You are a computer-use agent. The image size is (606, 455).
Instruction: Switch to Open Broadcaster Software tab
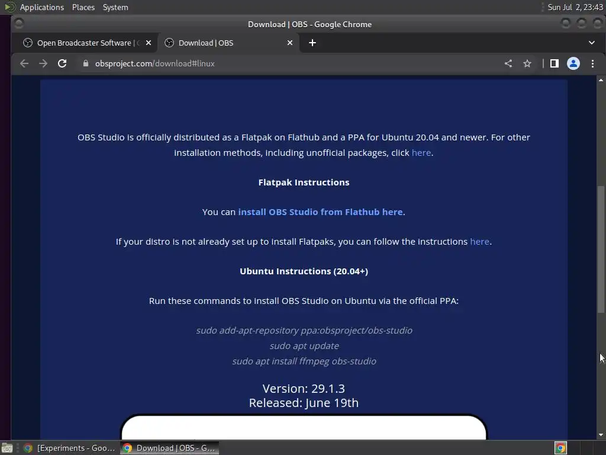tap(85, 43)
